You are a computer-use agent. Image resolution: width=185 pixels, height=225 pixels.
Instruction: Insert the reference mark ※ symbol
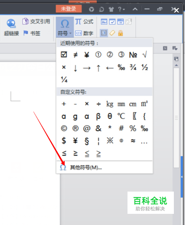coord(110,140)
